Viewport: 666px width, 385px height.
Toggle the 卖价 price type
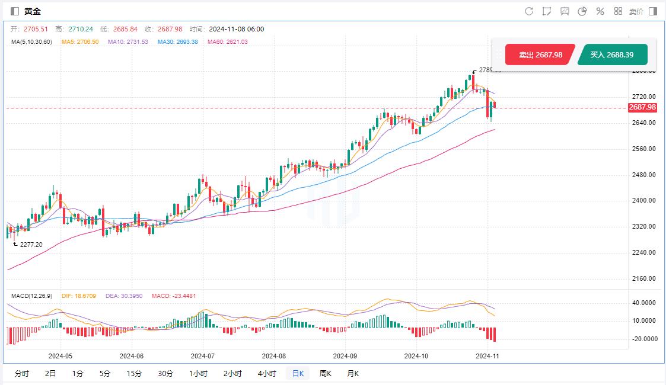[636, 11]
